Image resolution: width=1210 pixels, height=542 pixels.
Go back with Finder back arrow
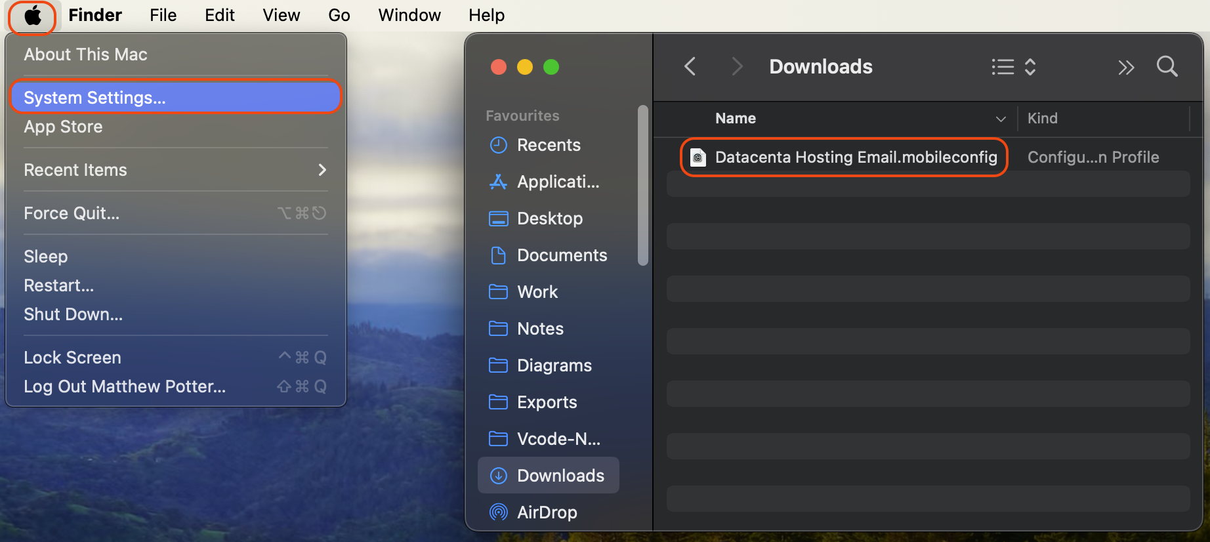pos(690,66)
